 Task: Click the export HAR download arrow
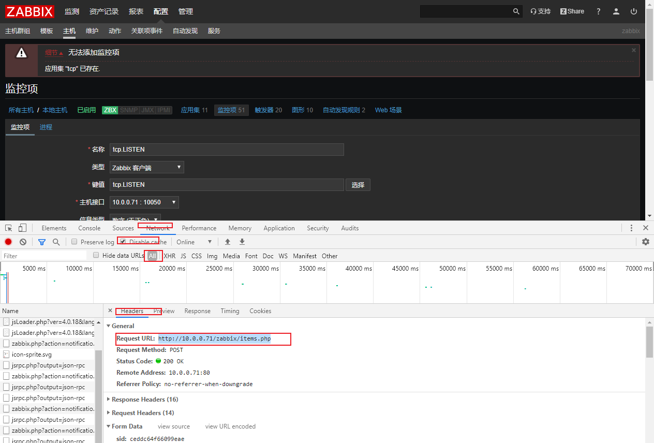point(242,242)
